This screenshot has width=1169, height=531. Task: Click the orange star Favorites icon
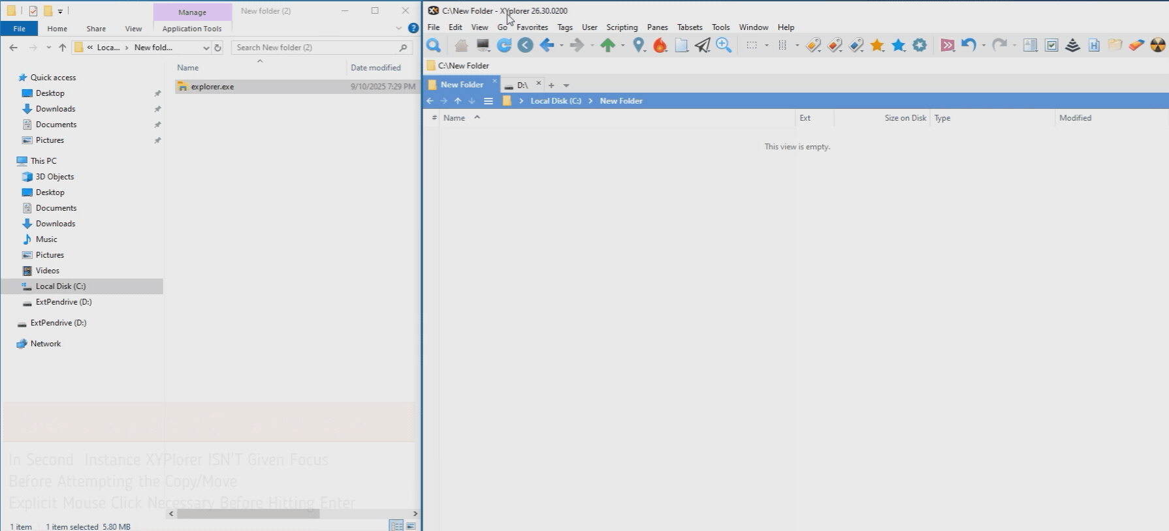pyautogui.click(x=877, y=45)
